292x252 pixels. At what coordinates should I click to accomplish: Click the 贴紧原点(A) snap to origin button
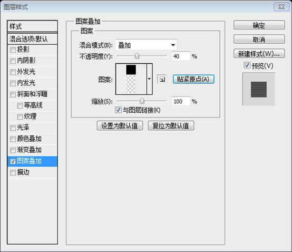(x=193, y=80)
